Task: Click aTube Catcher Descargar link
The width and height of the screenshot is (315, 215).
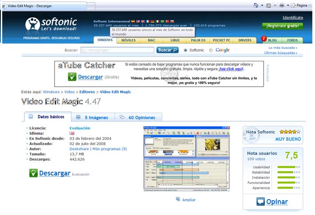Action: point(91,77)
